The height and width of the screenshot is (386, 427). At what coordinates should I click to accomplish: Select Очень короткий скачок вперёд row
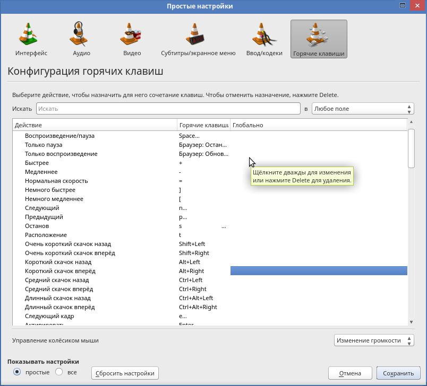[210, 253]
